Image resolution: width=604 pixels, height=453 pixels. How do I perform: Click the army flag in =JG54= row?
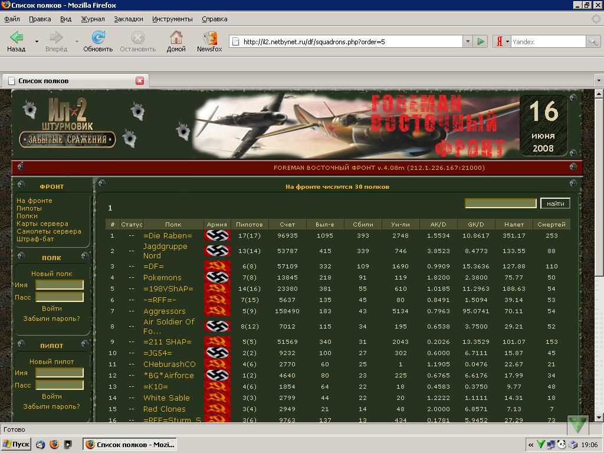(x=217, y=353)
